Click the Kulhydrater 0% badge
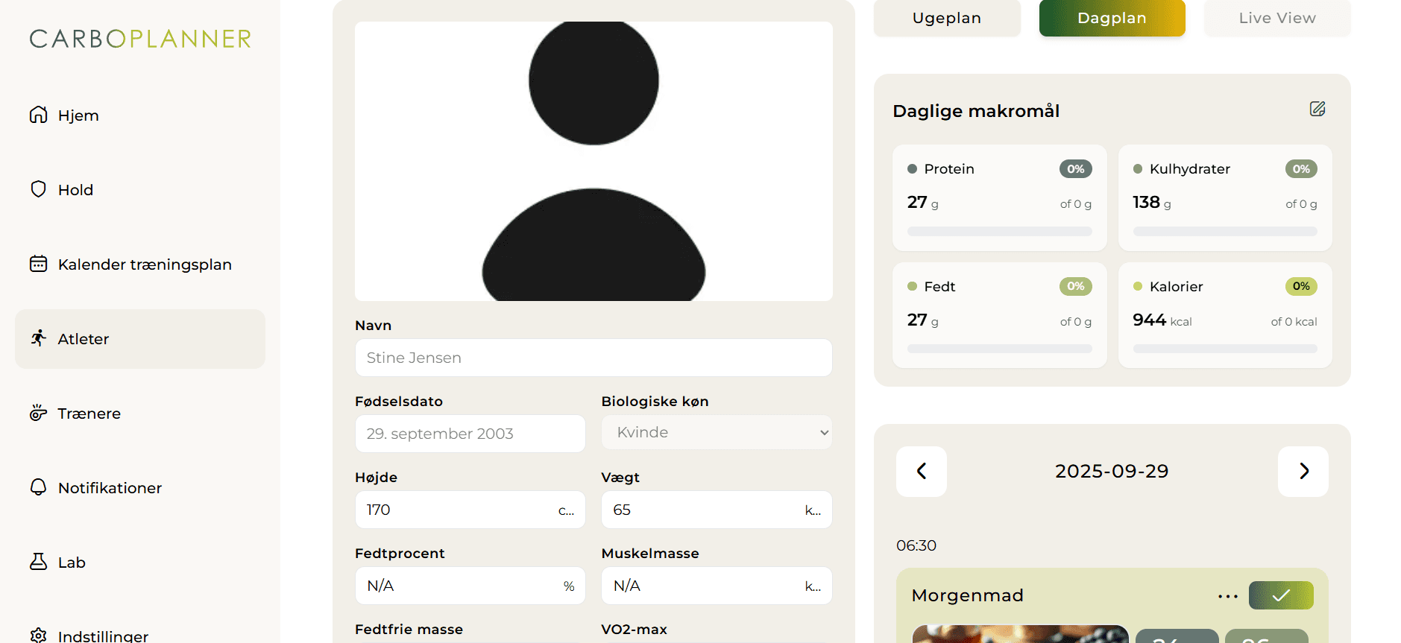 click(x=1301, y=168)
